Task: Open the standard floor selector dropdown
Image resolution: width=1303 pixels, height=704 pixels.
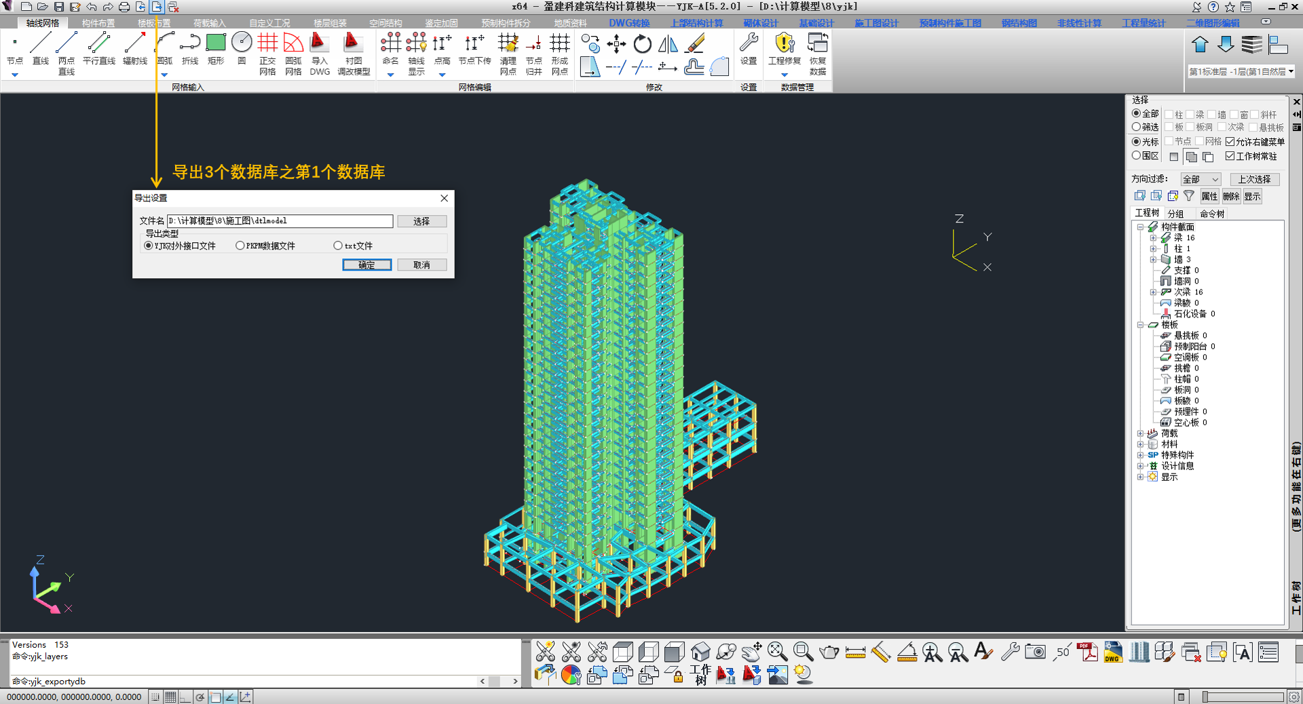Action: click(1241, 71)
